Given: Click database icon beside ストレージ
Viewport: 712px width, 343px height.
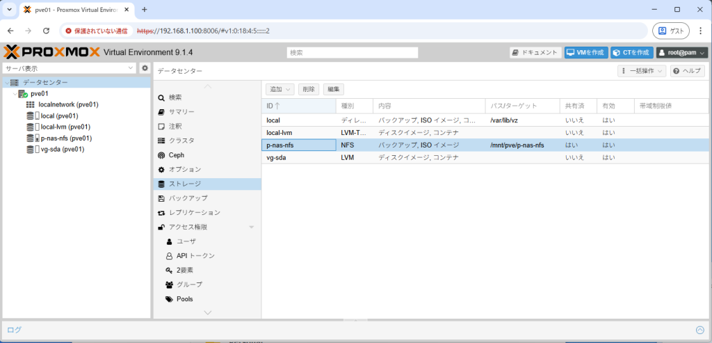Looking at the screenshot, I should [161, 184].
